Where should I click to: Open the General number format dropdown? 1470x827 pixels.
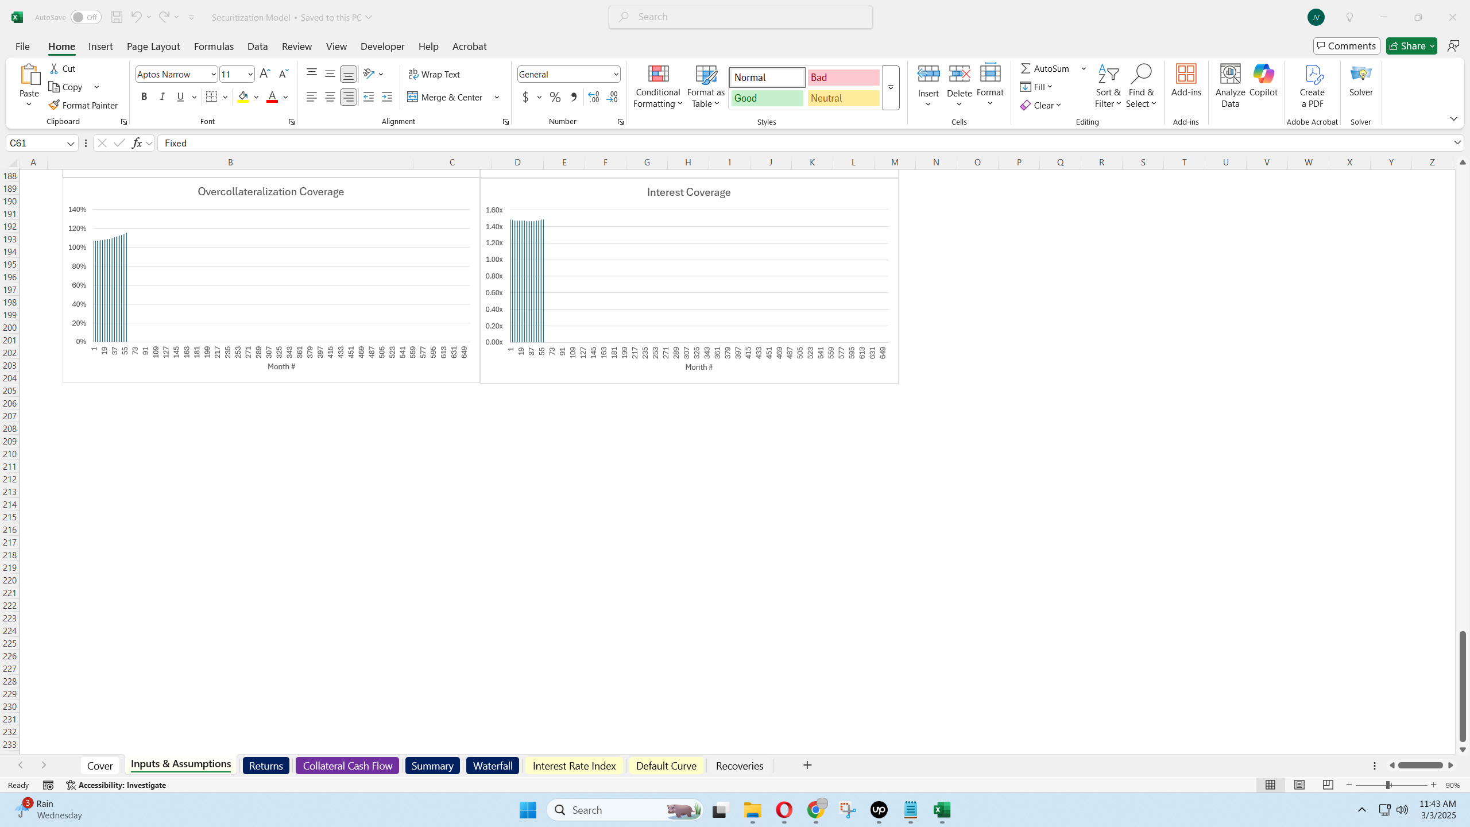(x=616, y=74)
